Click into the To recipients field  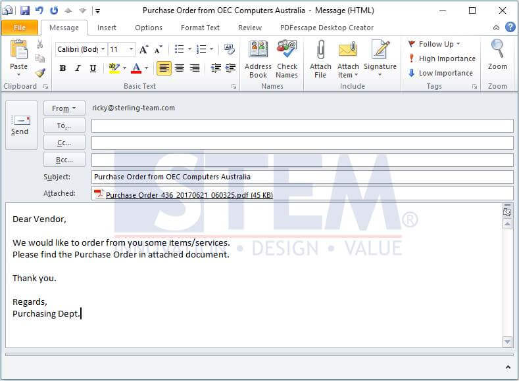click(x=302, y=126)
